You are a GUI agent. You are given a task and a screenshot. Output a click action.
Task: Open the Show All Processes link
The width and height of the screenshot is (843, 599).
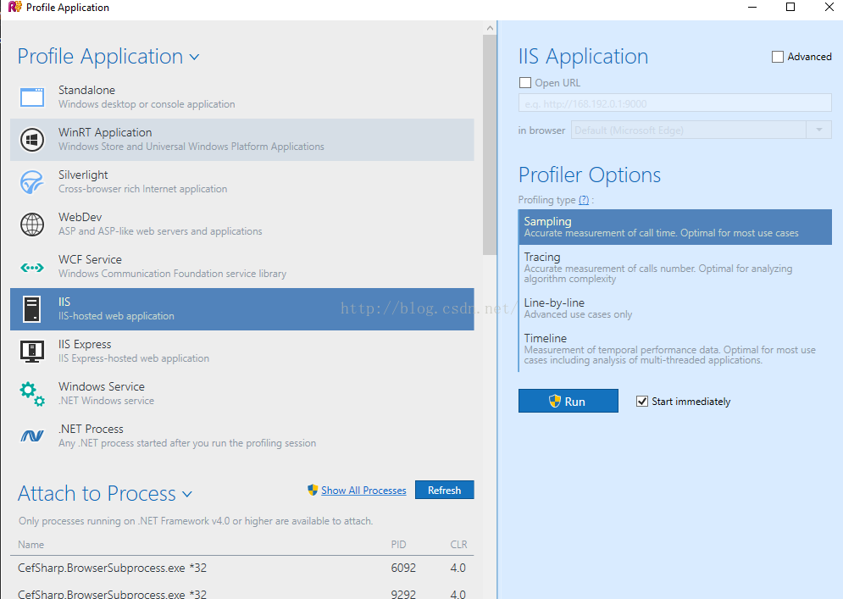tap(363, 491)
